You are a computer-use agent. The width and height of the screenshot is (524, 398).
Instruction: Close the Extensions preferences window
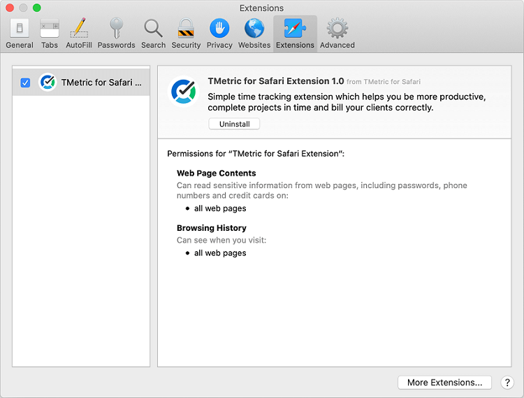[x=10, y=8]
